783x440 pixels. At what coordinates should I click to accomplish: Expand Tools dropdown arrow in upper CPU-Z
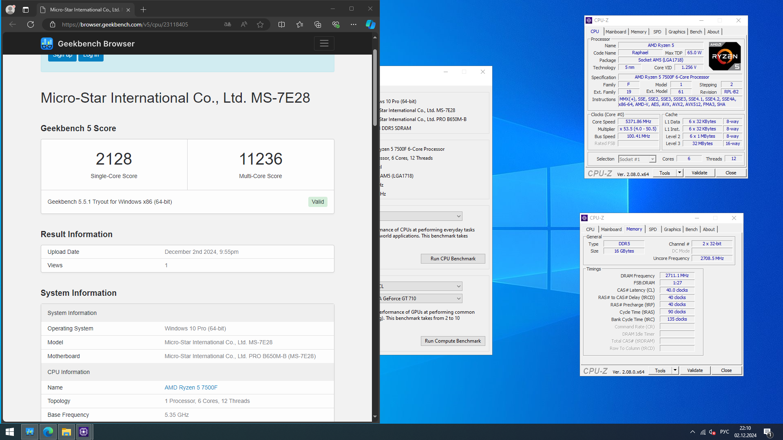click(679, 173)
